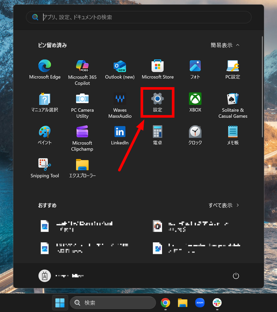Open the フォト app
Screen dimensions: 277x312
pyautogui.click(x=195, y=69)
